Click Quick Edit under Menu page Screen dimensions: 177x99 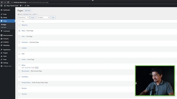(28, 68)
